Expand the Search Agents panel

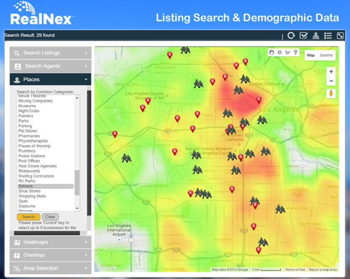click(51, 66)
